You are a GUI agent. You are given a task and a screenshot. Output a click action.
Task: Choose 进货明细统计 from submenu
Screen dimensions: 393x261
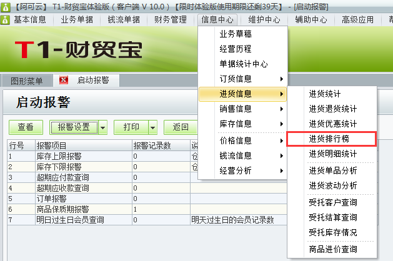point(332,154)
